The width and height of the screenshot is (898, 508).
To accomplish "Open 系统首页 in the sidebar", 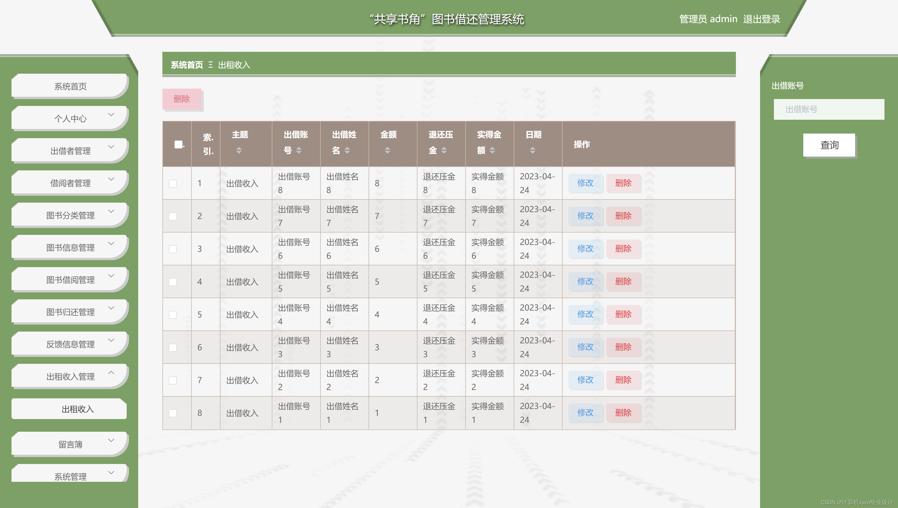I will click(70, 87).
